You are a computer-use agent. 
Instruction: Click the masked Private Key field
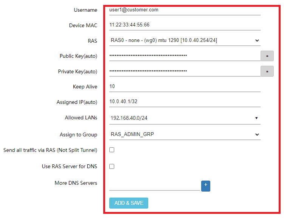pyautogui.click(x=185, y=71)
